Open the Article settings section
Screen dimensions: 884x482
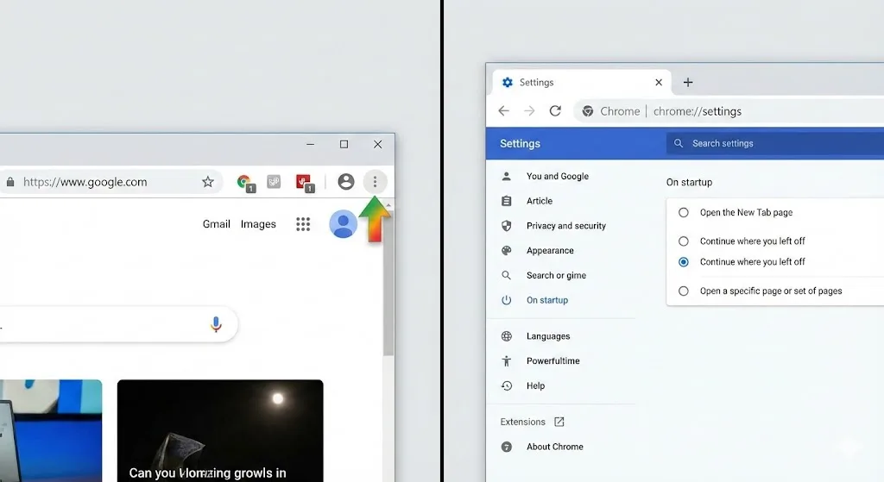(x=540, y=201)
